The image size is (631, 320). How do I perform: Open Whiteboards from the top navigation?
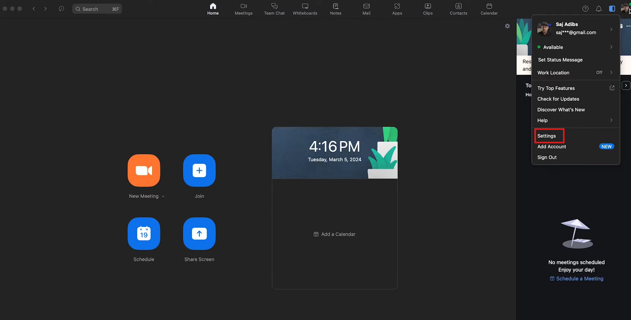tap(305, 9)
